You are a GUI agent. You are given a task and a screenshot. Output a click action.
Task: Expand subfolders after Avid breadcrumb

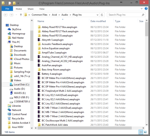pyautogui.click(x=59, y=15)
